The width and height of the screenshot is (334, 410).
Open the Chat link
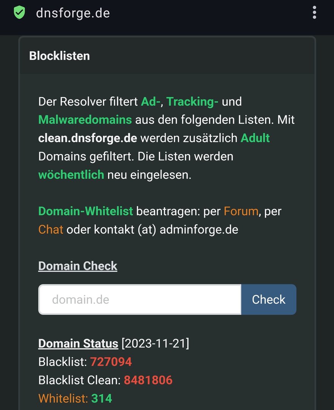tap(50, 229)
